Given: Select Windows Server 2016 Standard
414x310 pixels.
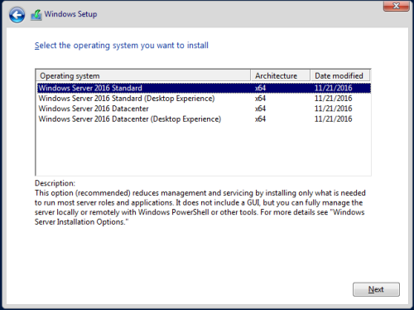Looking at the screenshot, I should [x=204, y=88].
